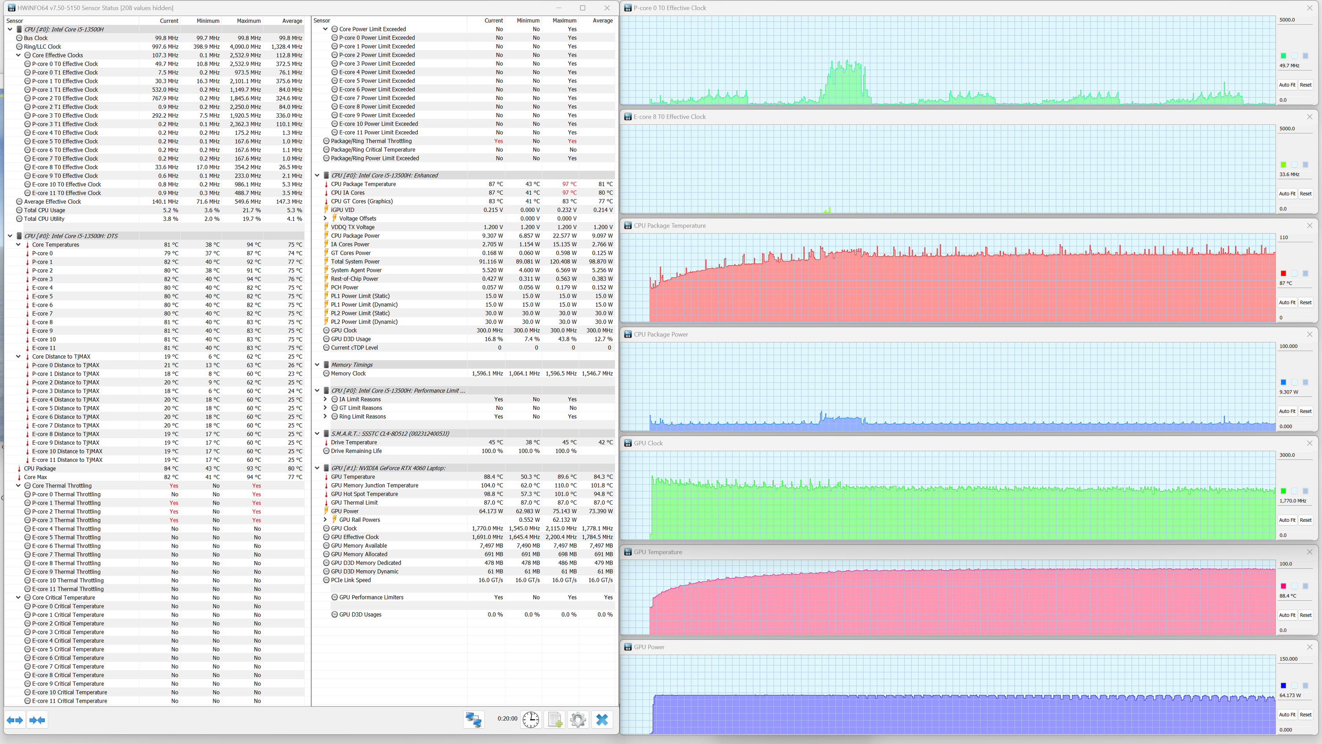This screenshot has height=744, width=1322.
Task: Click the 5000.0 maximum field on P-core 0 graph
Action: (x=1295, y=20)
